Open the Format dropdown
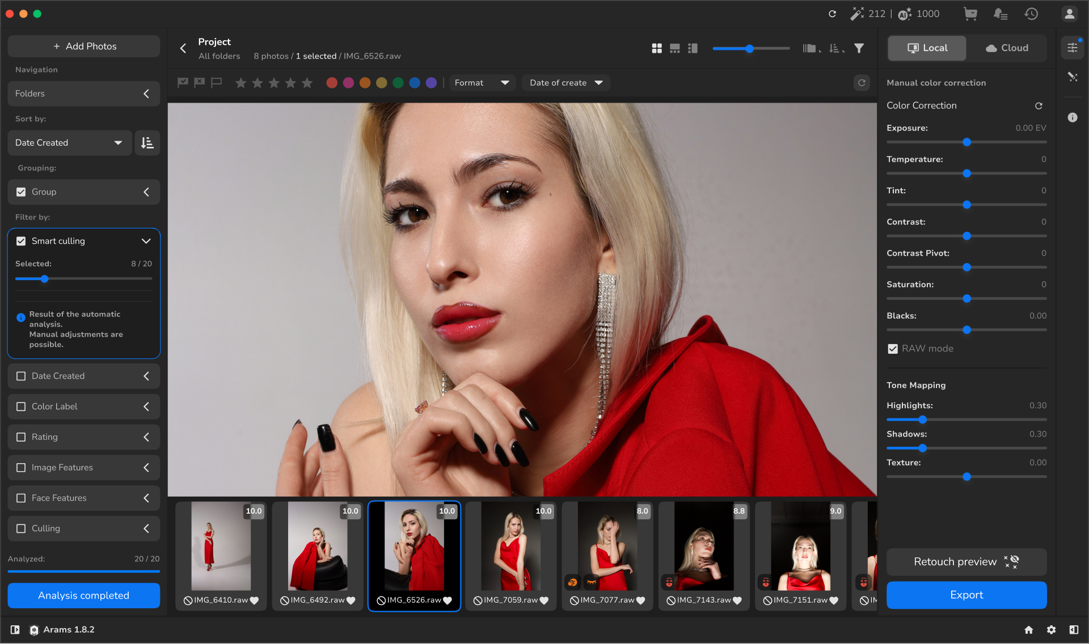 pyautogui.click(x=482, y=83)
